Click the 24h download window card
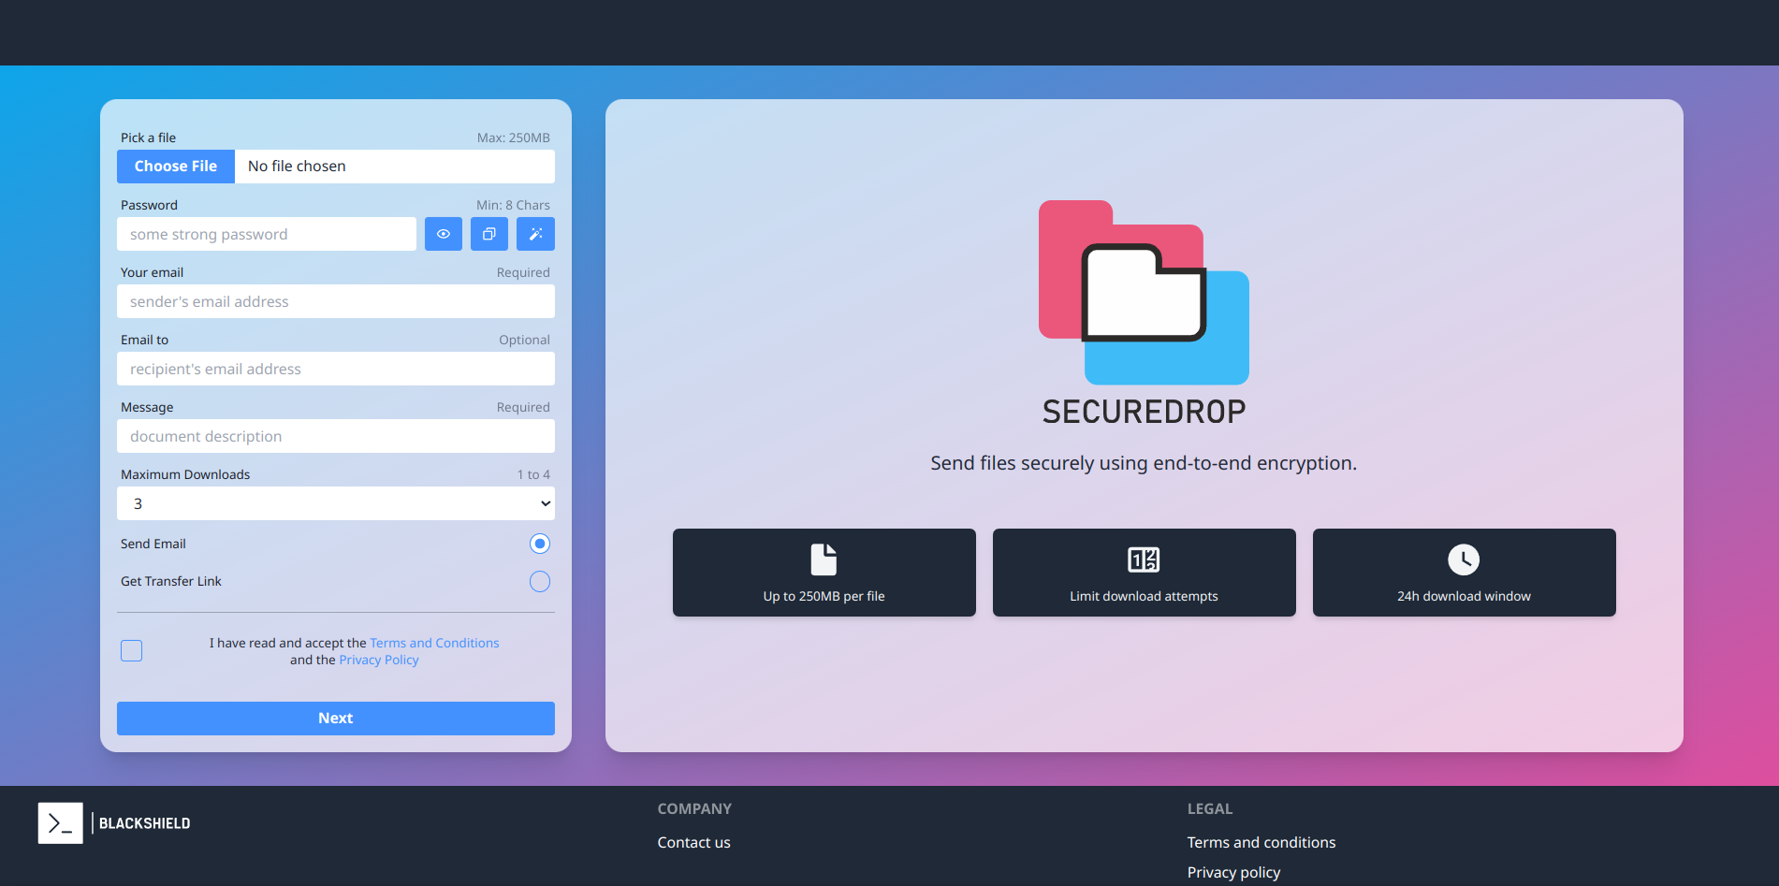The image size is (1779, 886). 1465,573
